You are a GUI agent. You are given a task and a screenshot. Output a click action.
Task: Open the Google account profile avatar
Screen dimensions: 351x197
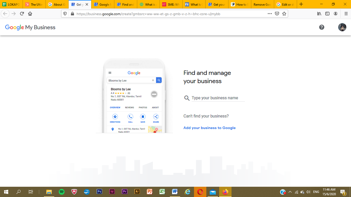[342, 27]
